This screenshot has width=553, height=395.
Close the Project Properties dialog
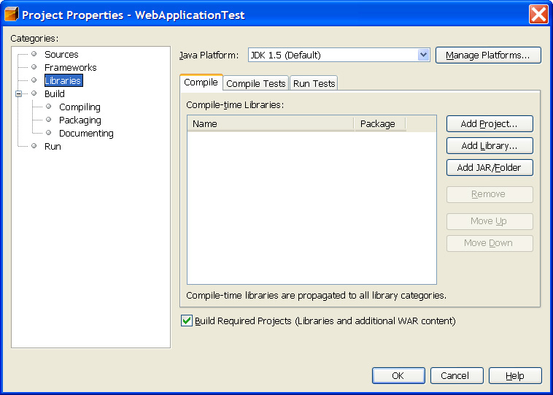[x=538, y=15]
